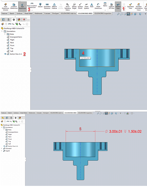Click Capture 3D View
The height and width of the screenshot is (187, 147).
point(111,6)
